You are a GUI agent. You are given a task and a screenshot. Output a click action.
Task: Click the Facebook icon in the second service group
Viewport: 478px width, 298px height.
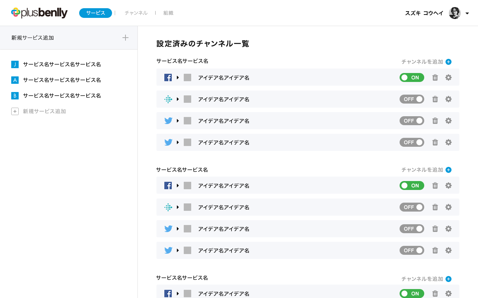point(168,186)
